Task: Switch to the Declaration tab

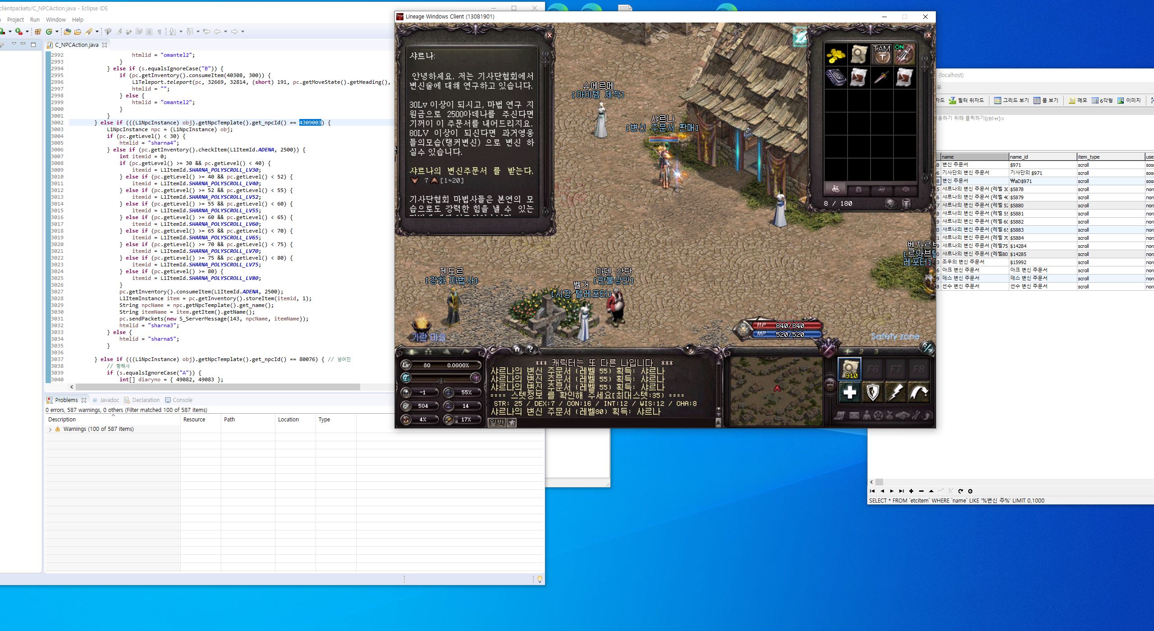Action: click(142, 400)
